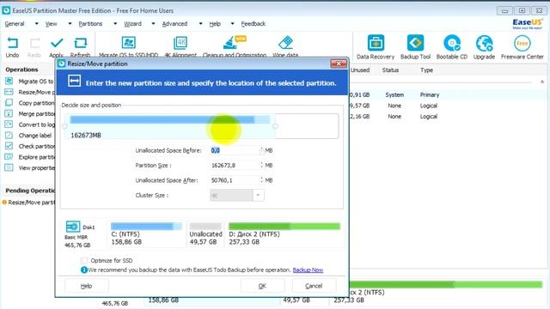Select Resize/Move partition in Operations list
The height and width of the screenshot is (309, 550).
pos(30,92)
